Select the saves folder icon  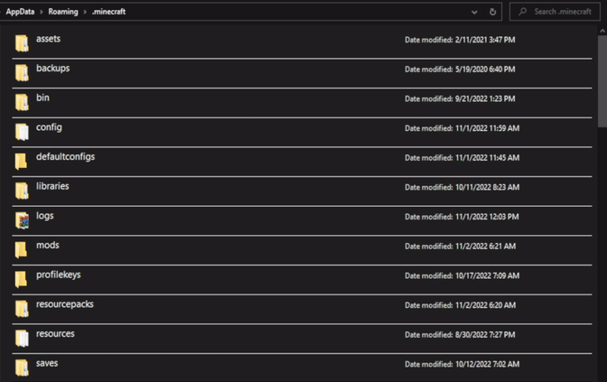pos(22,368)
